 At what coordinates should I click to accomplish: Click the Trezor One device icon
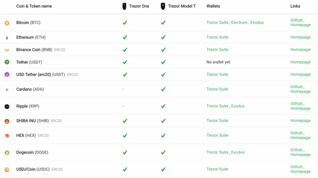pos(125,6)
